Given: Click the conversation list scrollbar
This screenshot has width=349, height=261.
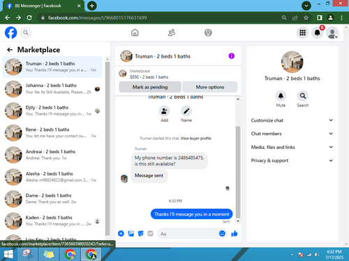Looking at the screenshot, I should pyautogui.click(x=107, y=148).
